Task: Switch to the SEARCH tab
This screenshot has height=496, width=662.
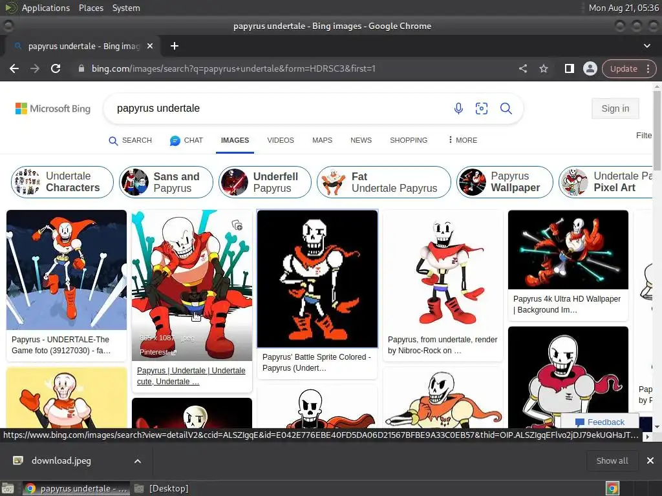Action: (131, 140)
